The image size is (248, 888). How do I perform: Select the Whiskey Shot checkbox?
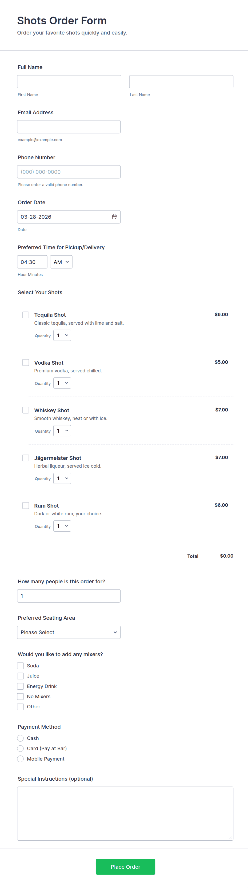pos(26,410)
